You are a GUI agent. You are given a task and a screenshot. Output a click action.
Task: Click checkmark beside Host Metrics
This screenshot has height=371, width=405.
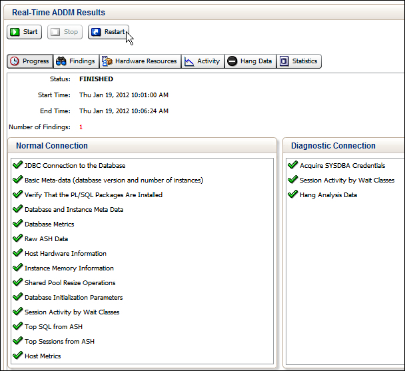pos(17,356)
